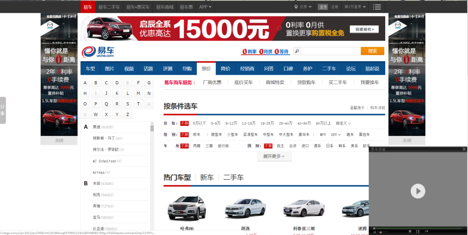The image size is (468, 235).
Task: Open the 科鲁兹三厢 car thumbnail
Action: tap(304, 208)
